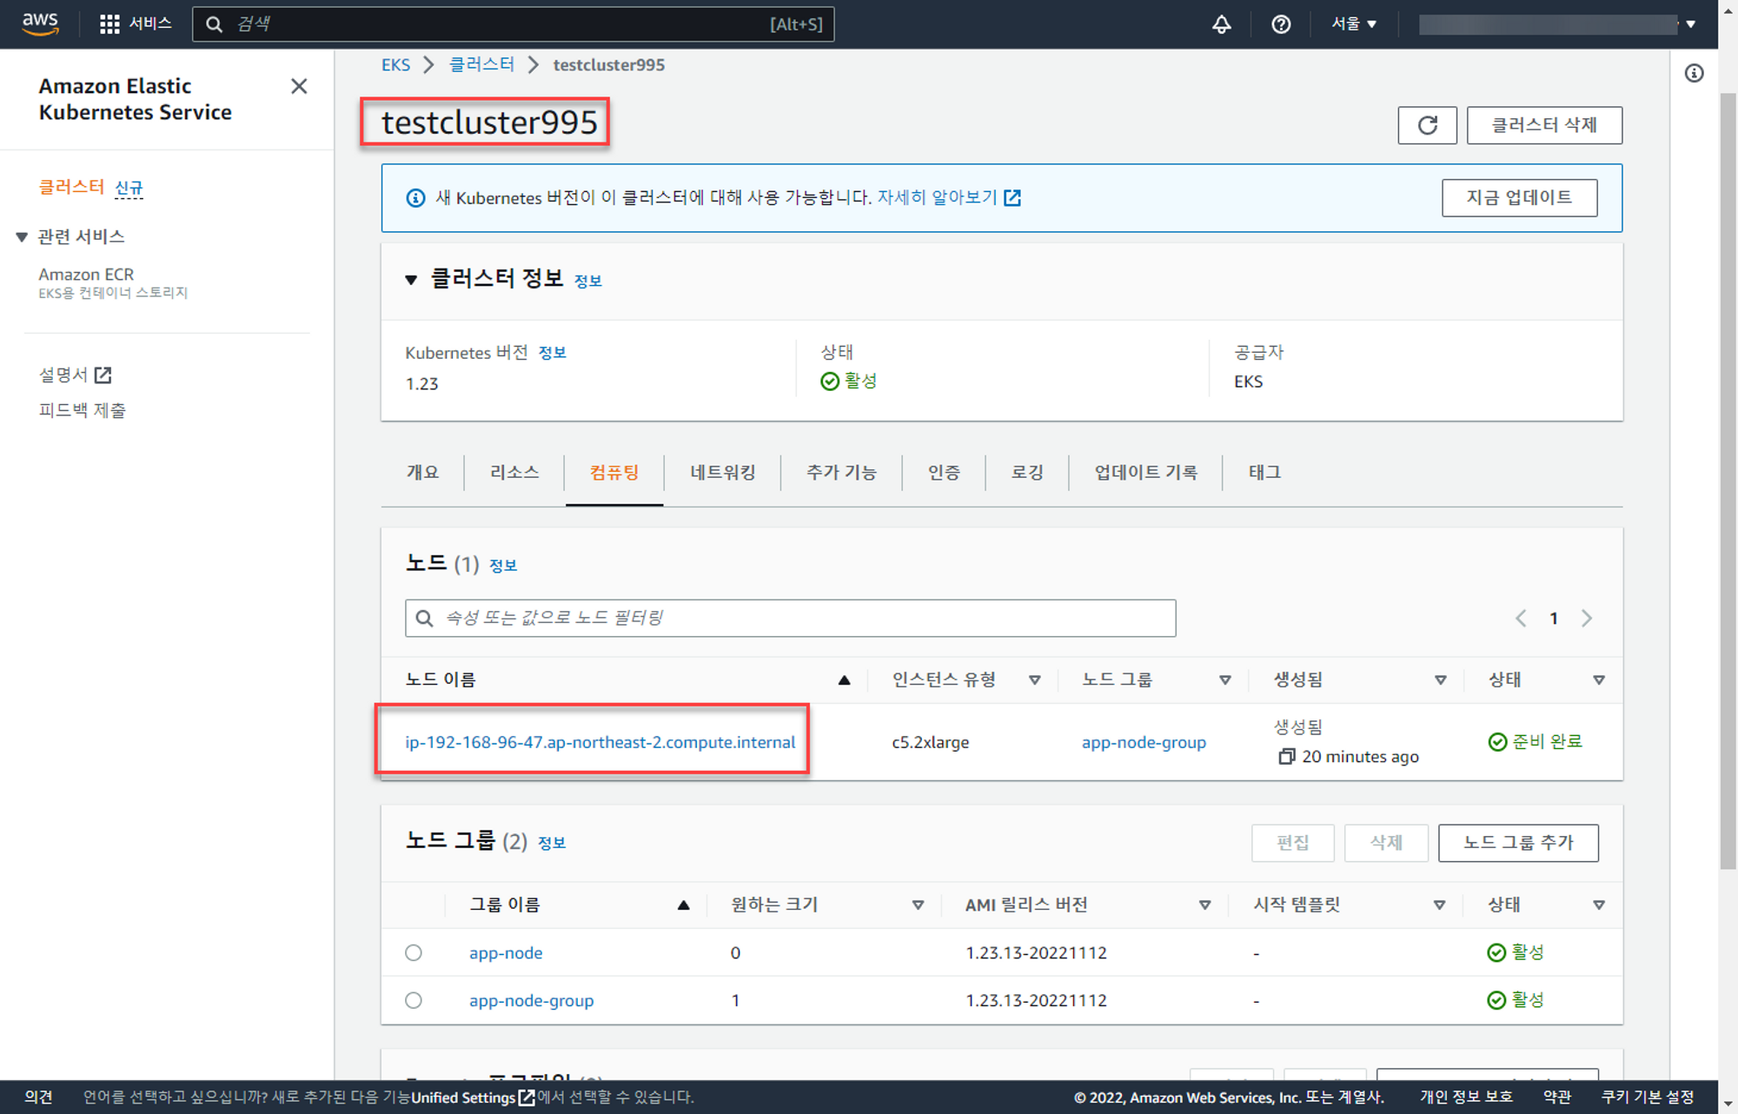Select the app-node-group radio button

point(414,1000)
